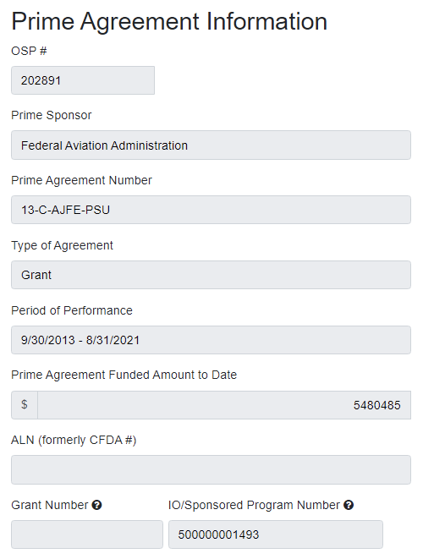Click the Type of Agreement field showing Grant
Image resolution: width=423 pixels, height=559 pixels.
click(x=211, y=275)
